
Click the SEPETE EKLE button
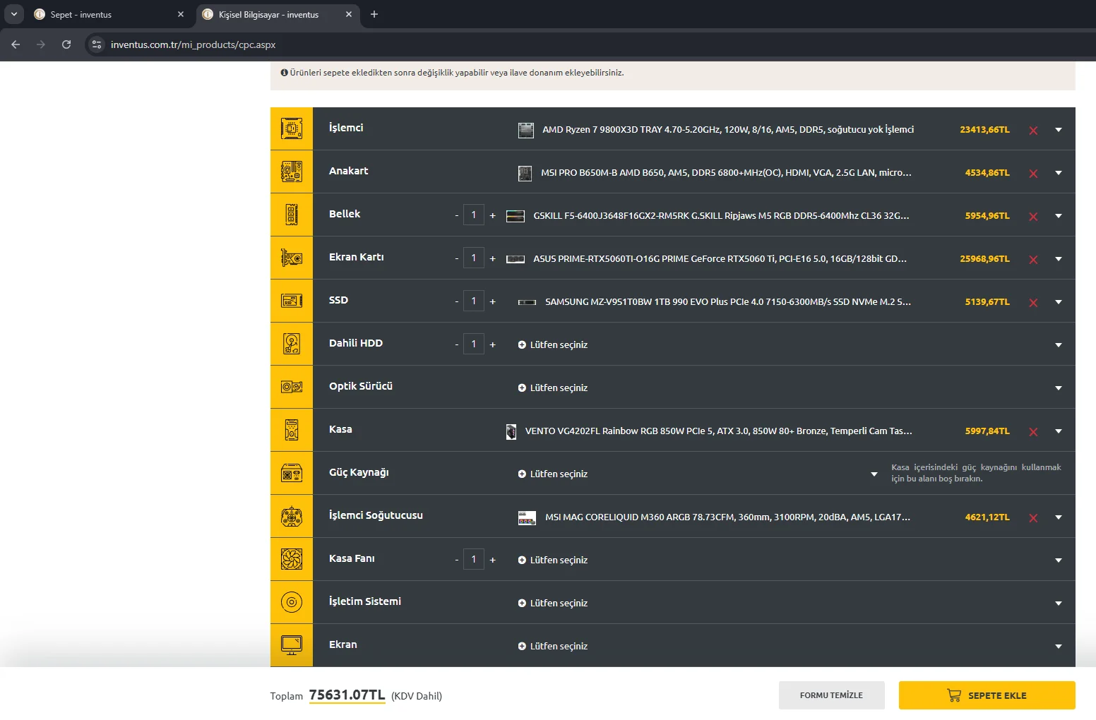click(x=987, y=695)
